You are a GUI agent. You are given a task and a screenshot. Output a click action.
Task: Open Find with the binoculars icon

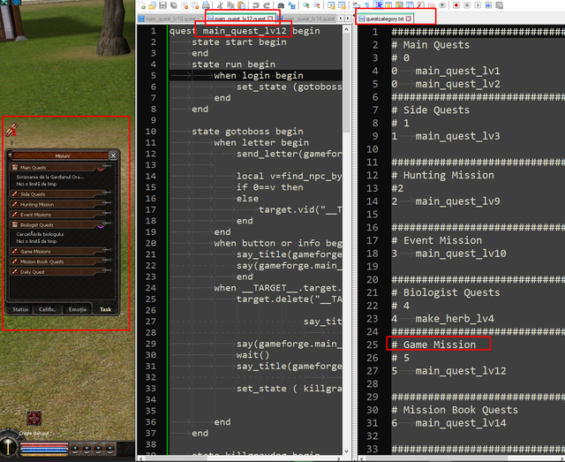281,5
